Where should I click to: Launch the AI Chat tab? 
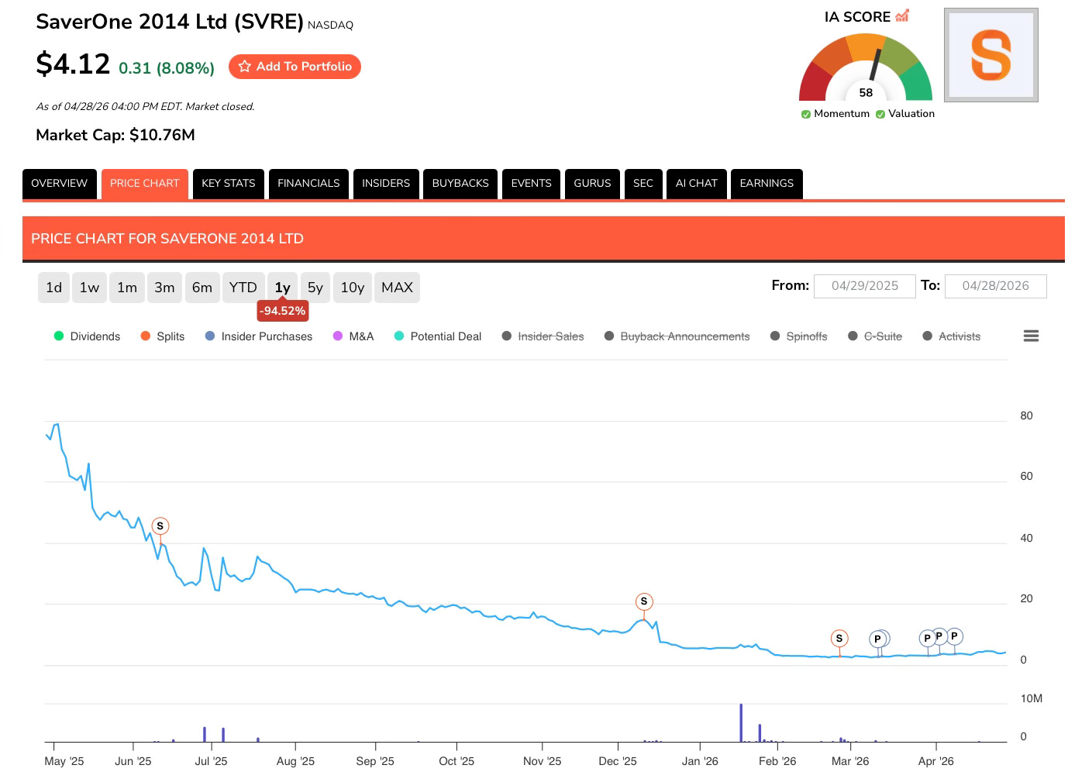coord(697,184)
